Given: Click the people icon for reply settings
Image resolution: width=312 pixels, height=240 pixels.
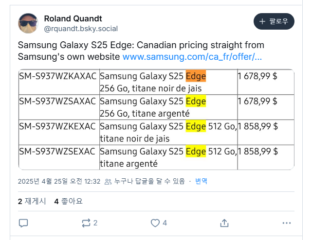Looking at the screenshot, I should [108, 182].
